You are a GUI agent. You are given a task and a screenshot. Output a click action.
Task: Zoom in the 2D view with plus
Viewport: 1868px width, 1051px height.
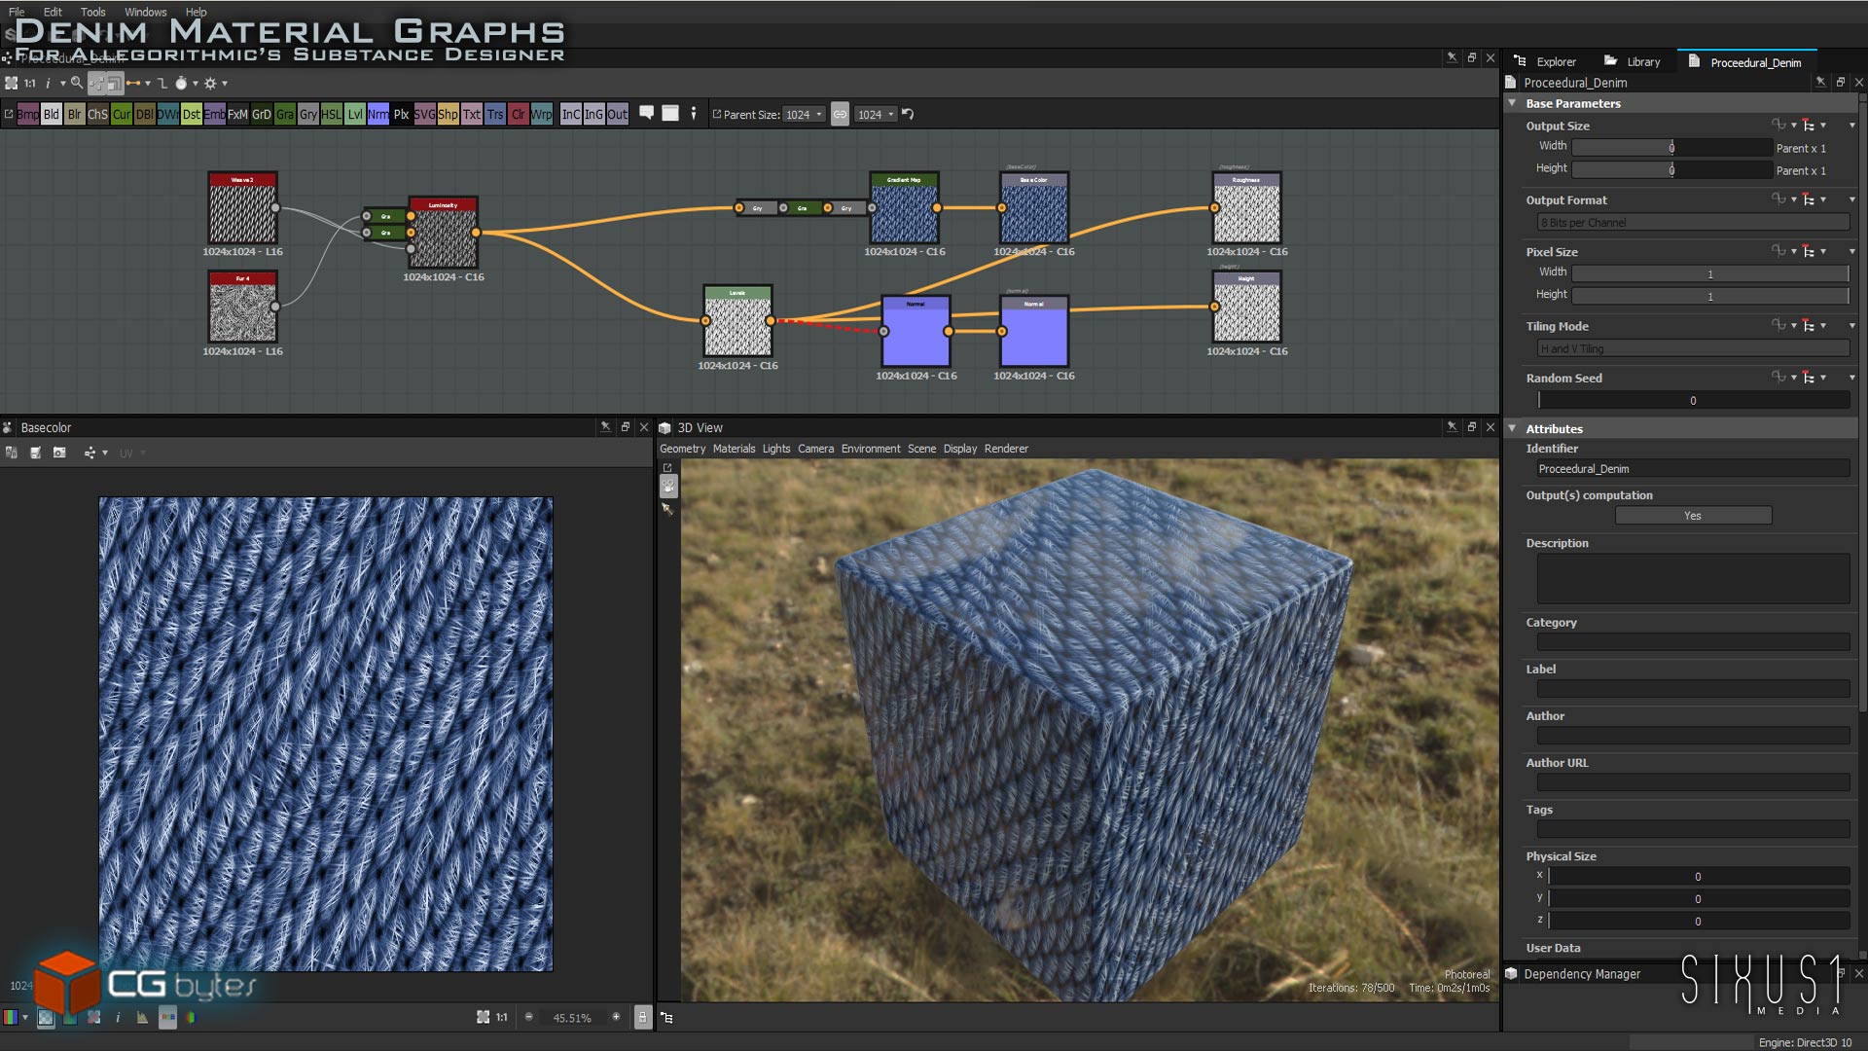coord(616,1018)
